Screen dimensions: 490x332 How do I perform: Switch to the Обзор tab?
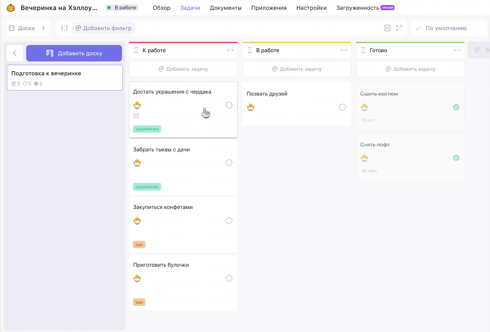(162, 8)
